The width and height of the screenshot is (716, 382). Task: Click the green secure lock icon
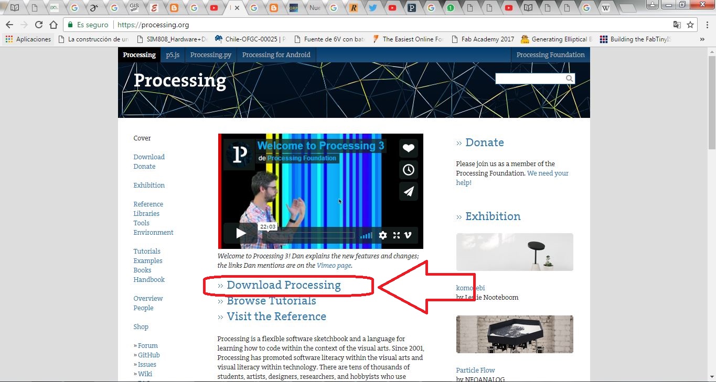(x=70, y=25)
